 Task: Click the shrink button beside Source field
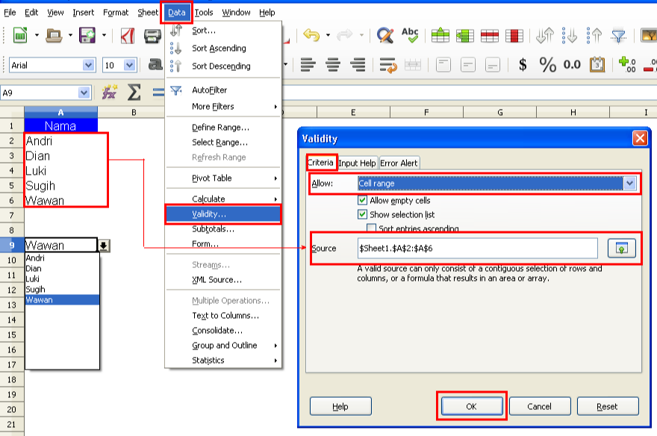click(621, 249)
